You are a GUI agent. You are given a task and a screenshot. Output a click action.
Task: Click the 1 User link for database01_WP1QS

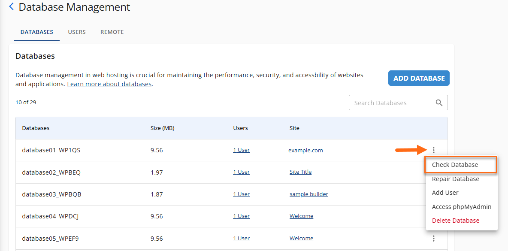241,150
